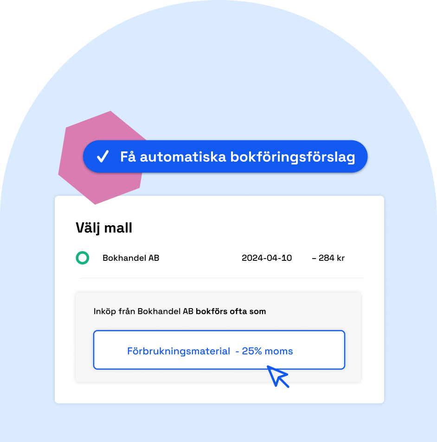
Task: Click the Få automatiska bokföringsförslag banner
Action: (x=225, y=157)
